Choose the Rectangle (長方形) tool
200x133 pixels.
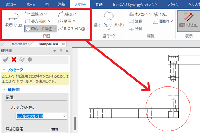tap(36, 21)
